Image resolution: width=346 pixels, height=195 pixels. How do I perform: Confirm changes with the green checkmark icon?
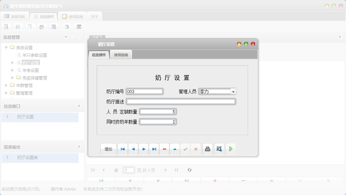pos(185,149)
